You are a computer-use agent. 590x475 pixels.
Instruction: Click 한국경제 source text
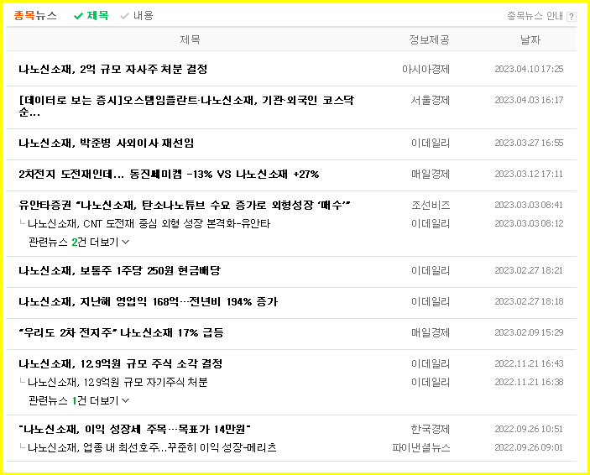430,430
